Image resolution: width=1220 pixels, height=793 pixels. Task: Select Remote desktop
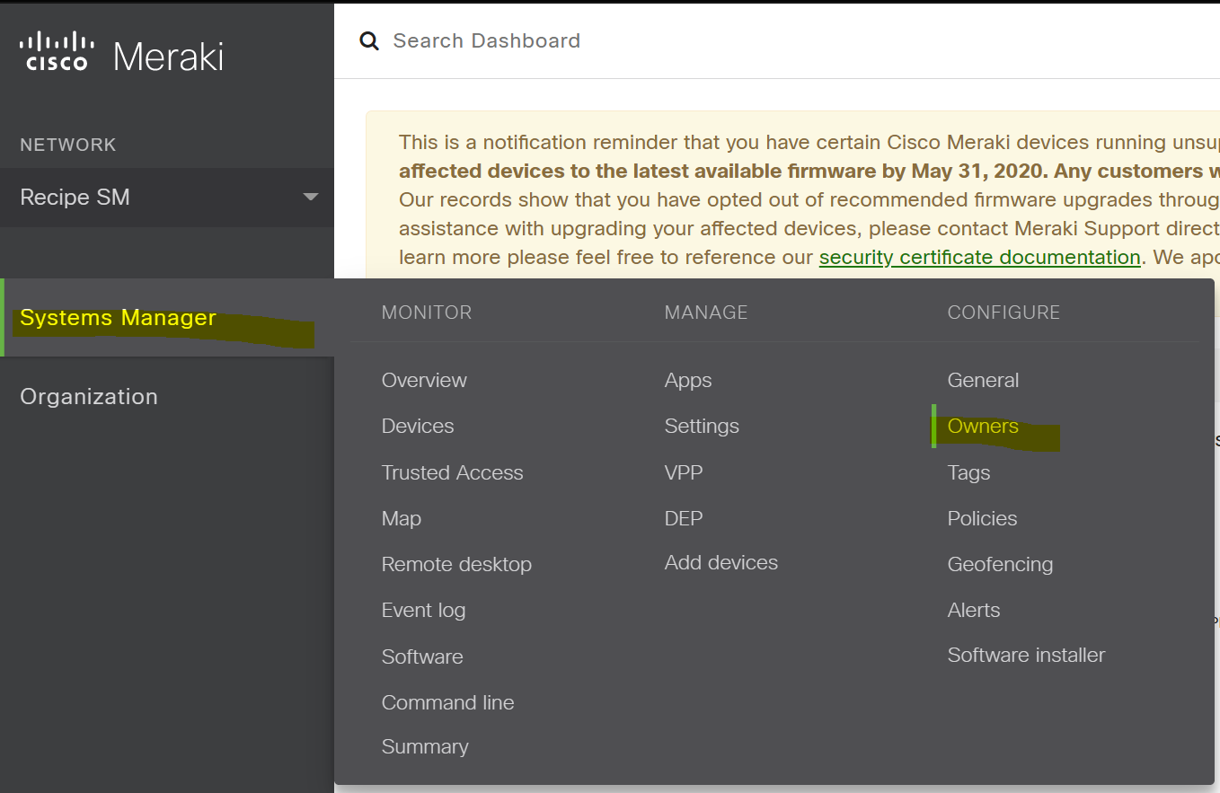coord(456,564)
